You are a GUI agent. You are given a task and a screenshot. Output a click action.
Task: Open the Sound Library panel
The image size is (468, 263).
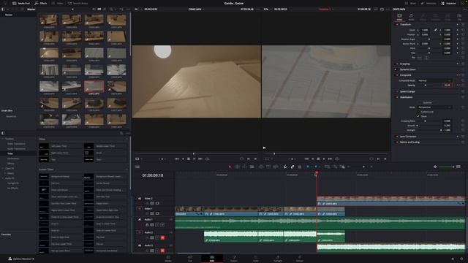(x=78, y=3)
